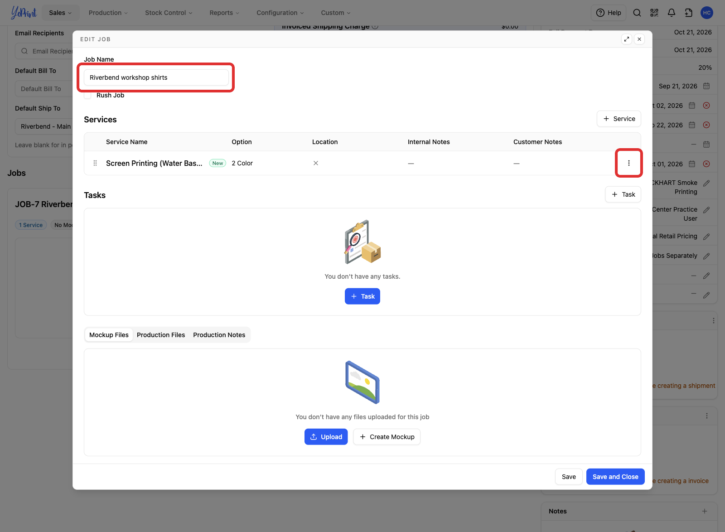Viewport: 725px width, 532px height.
Task: Click the 1 Service badge on JOB-7
Action: [x=31, y=225]
